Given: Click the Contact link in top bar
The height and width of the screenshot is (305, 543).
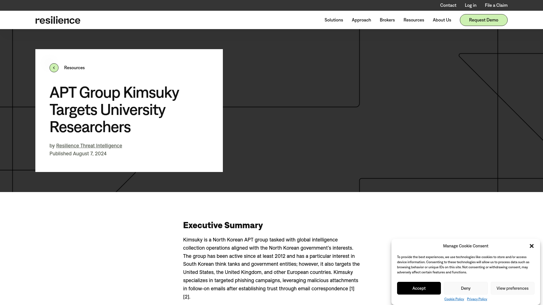Looking at the screenshot, I should (448, 5).
